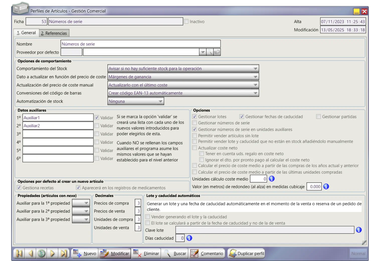The width and height of the screenshot is (380, 261).
Task: Go to the previous record
Action: (30, 253)
